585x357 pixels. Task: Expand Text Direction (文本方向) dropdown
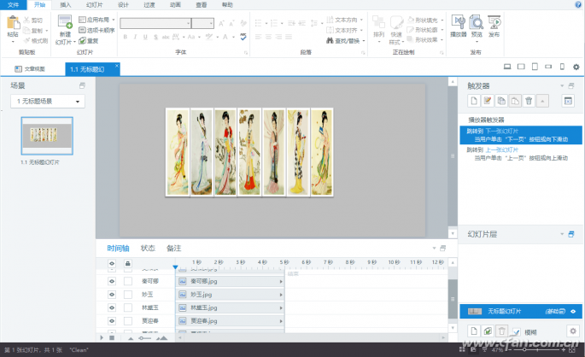pyautogui.click(x=361, y=20)
